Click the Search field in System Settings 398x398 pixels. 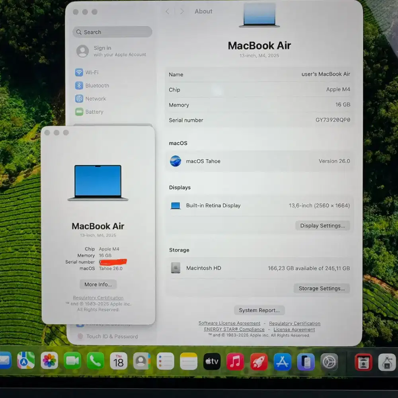pyautogui.click(x=113, y=32)
